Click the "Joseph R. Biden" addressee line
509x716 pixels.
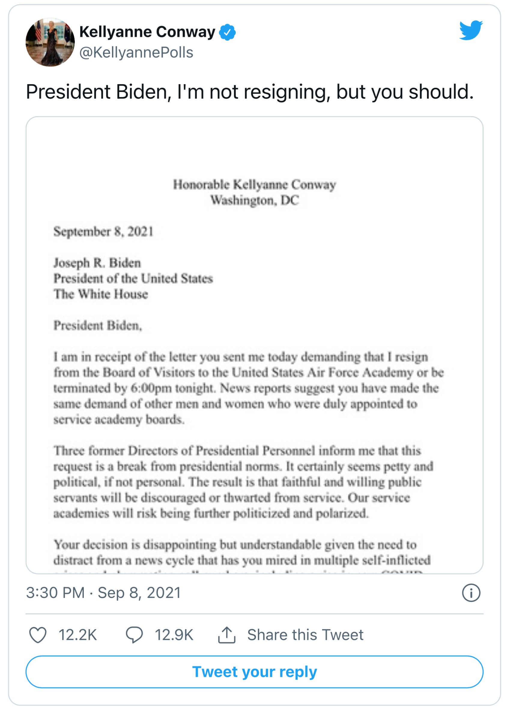[x=97, y=263]
